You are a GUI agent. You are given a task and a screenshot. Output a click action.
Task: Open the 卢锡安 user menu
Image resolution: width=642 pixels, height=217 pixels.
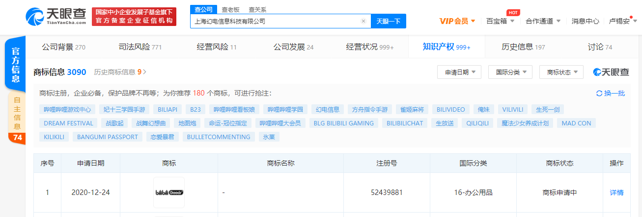pos(623,21)
